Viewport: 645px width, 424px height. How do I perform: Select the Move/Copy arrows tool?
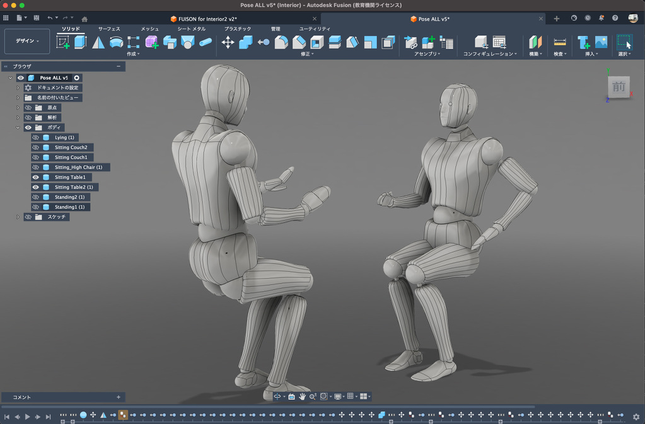click(x=228, y=42)
